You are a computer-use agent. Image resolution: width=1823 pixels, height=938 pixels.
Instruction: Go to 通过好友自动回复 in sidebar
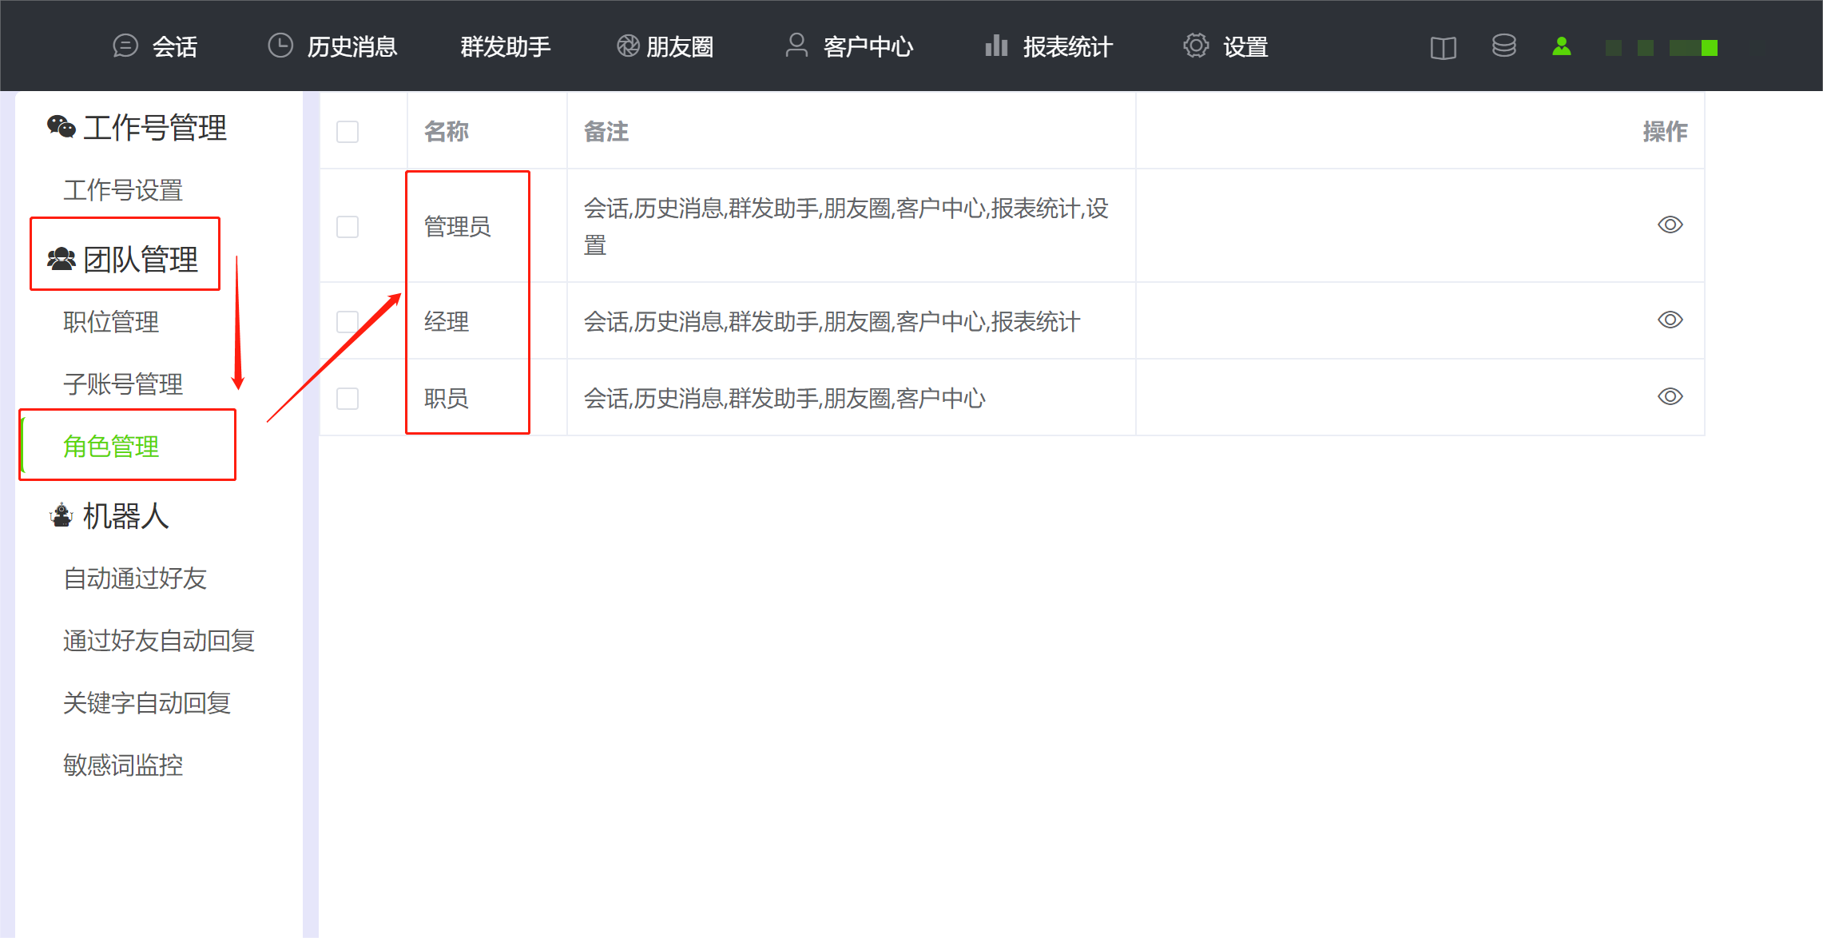coord(159,641)
